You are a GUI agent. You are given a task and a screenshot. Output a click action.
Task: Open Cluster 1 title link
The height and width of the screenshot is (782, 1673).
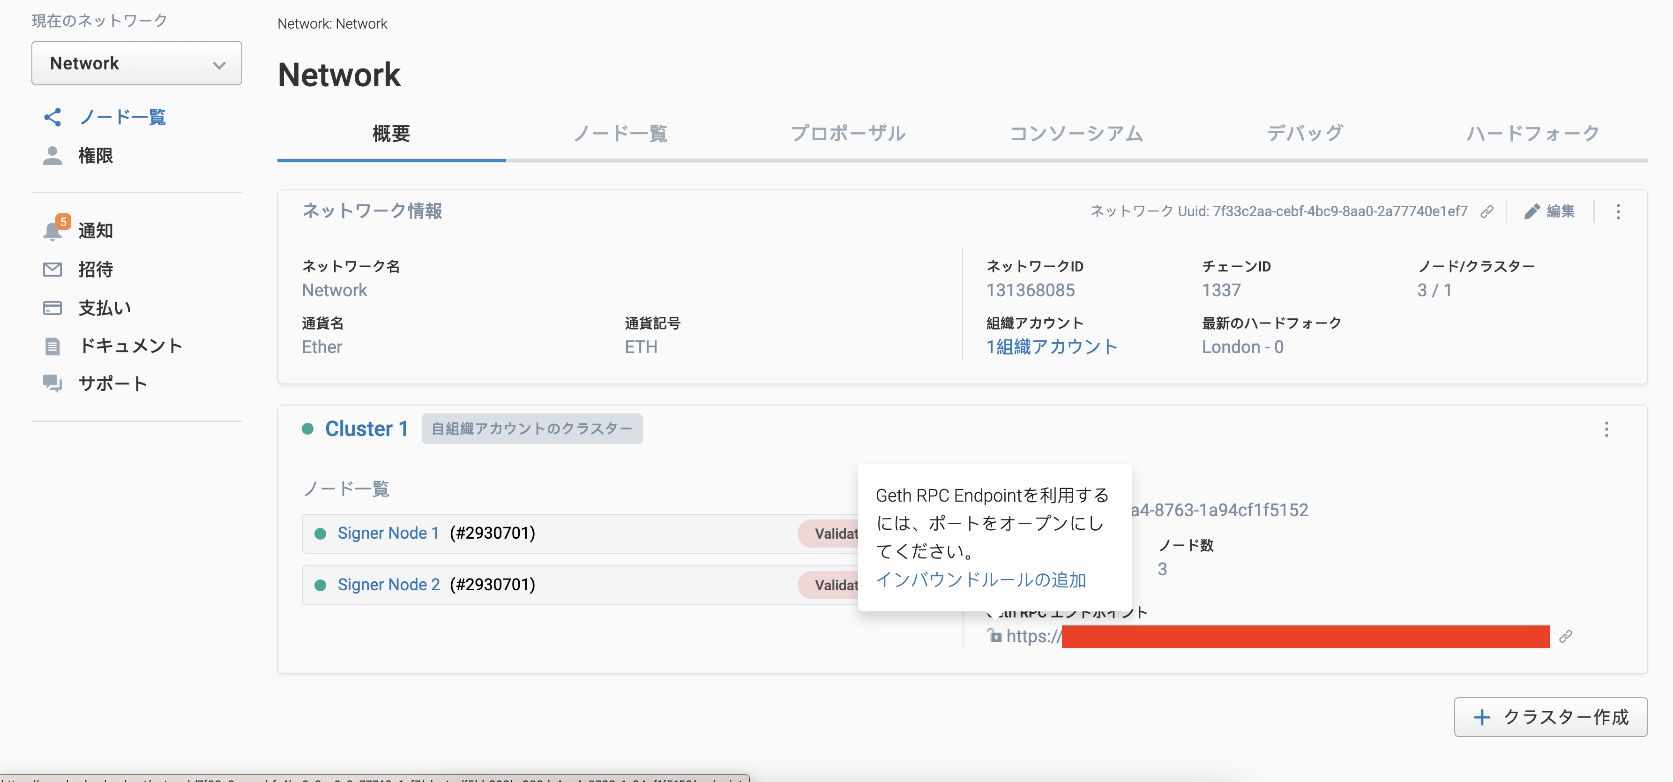(366, 429)
